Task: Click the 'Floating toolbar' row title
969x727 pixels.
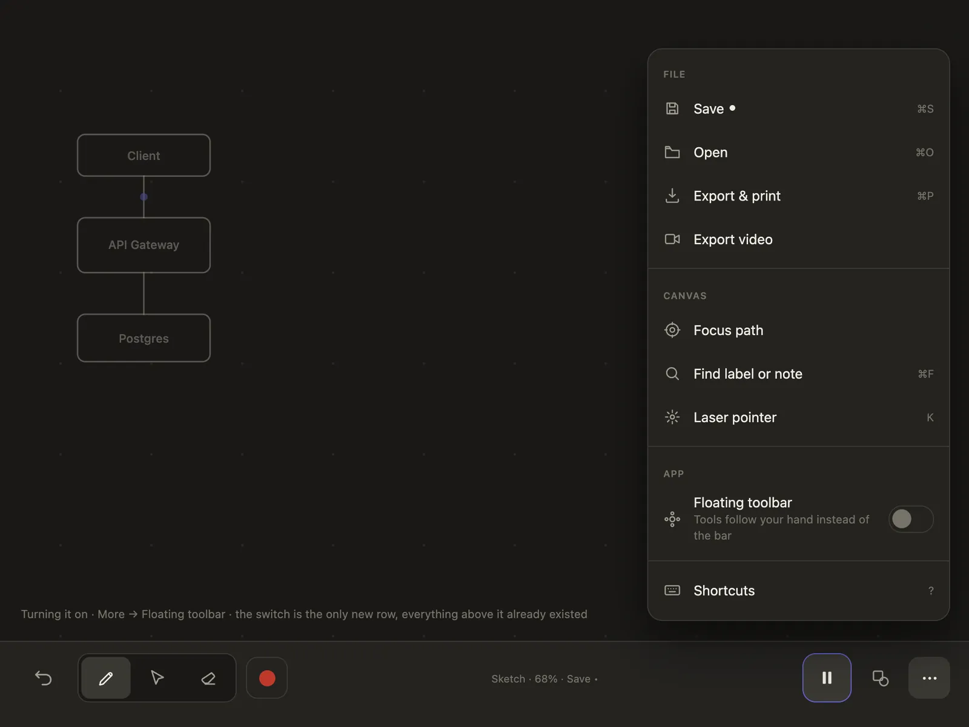Action: (742, 503)
